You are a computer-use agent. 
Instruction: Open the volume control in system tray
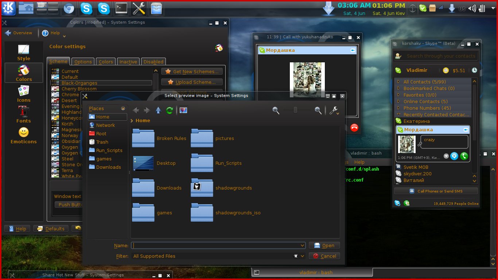click(x=472, y=8)
